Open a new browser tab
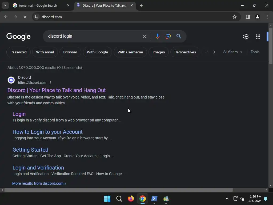The image size is (273, 205). click(x=141, y=6)
